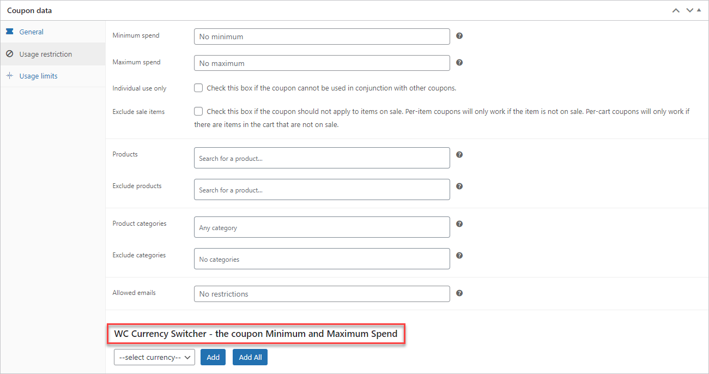The width and height of the screenshot is (709, 374).
Task: Select the Usage restriction tab
Action: pyautogui.click(x=45, y=54)
